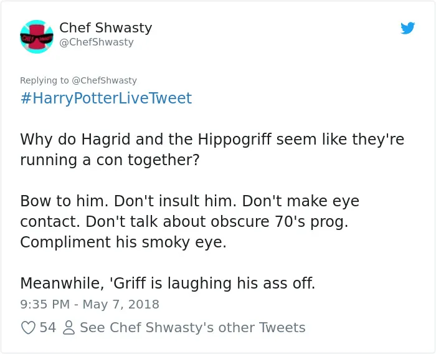436x354 pixels.
Task: Click the 'Replying to' label text
Action: tap(44, 80)
